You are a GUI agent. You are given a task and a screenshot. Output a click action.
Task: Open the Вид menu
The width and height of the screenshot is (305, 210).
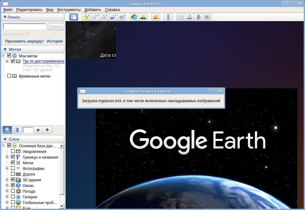[49, 10]
